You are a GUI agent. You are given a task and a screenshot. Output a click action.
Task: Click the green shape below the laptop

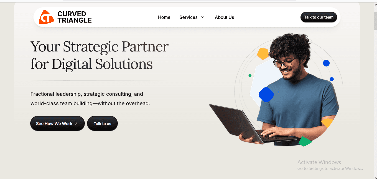click(x=305, y=141)
